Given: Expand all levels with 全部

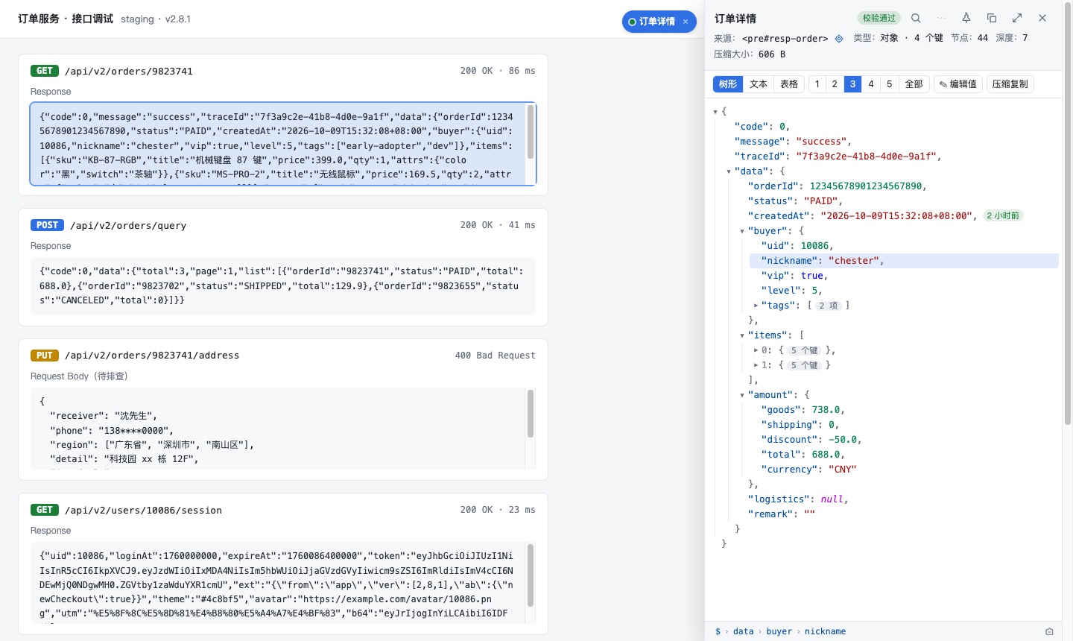Looking at the screenshot, I should pyautogui.click(x=914, y=84).
